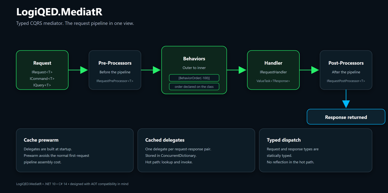The image size is (388, 193).
Task: Click 'No reflection in the hot path.' line
Action: 290,162
